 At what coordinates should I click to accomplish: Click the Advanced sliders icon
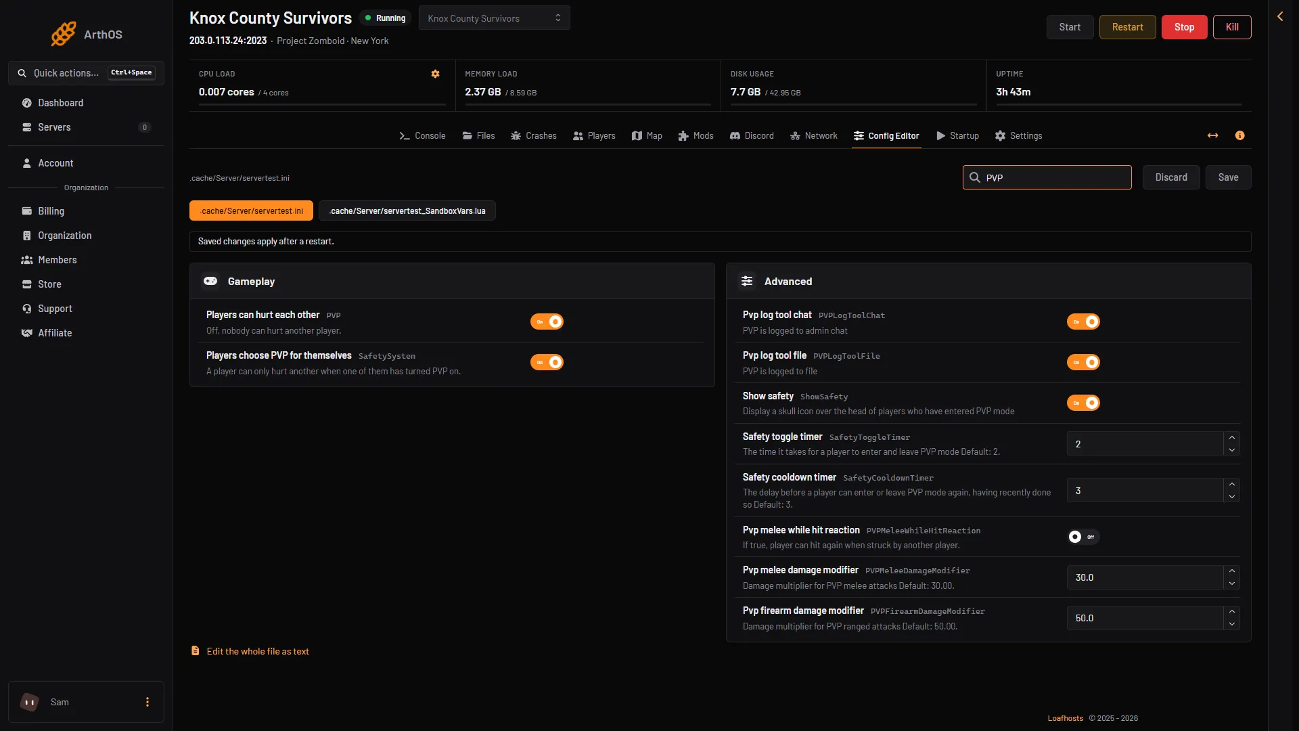pyautogui.click(x=747, y=281)
